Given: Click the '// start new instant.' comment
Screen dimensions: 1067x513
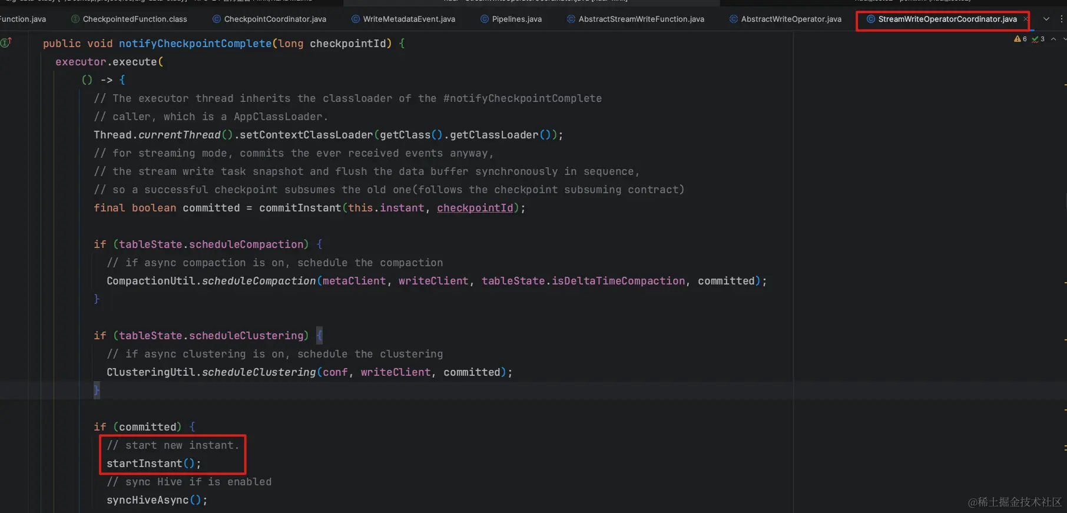Looking at the screenshot, I should [173, 445].
